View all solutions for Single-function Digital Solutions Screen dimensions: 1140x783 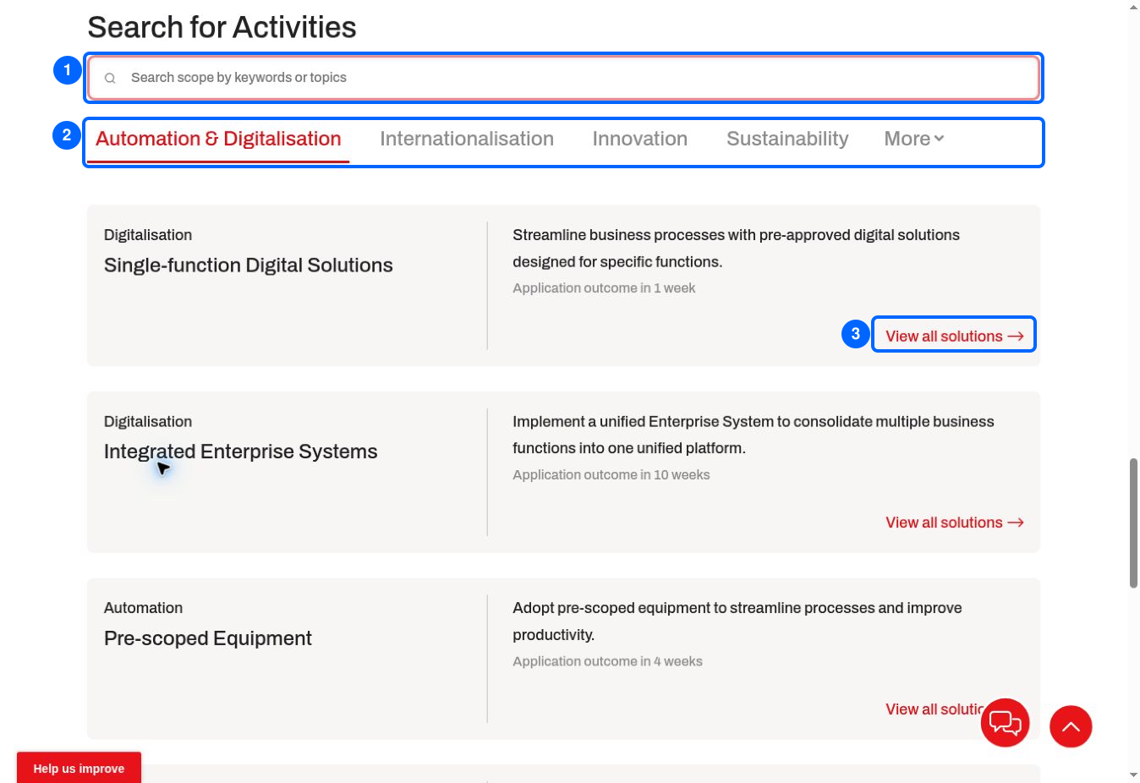tap(954, 336)
